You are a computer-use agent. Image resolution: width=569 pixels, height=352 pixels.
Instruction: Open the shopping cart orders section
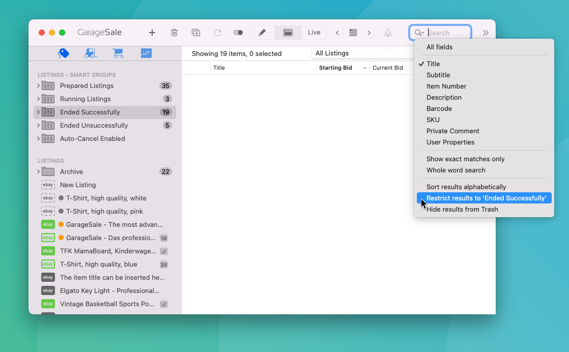click(118, 53)
